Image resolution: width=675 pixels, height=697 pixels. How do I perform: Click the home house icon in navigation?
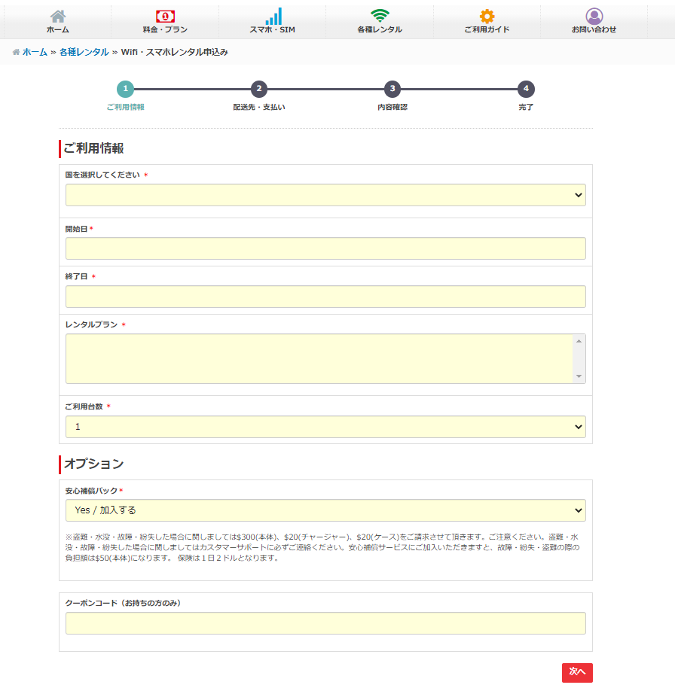click(58, 17)
